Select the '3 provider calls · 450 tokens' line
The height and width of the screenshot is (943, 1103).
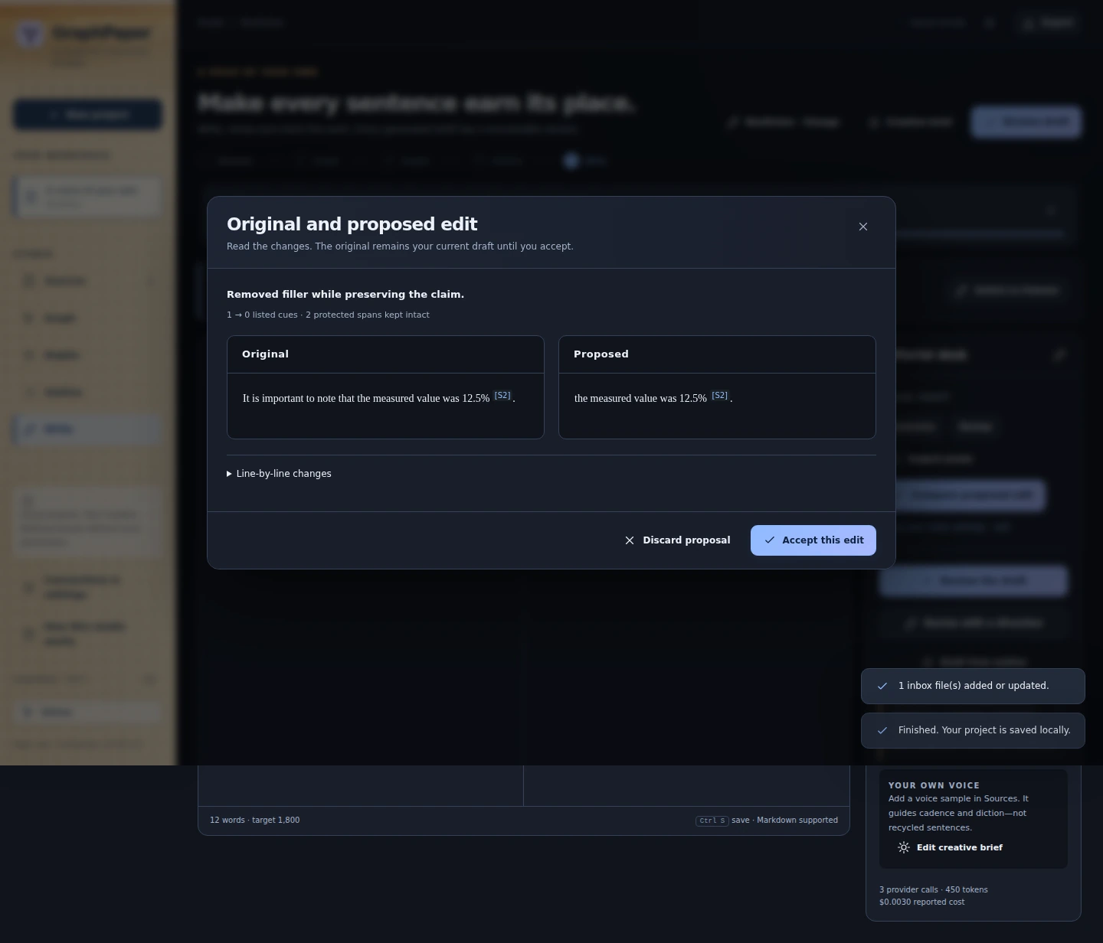coord(934,889)
